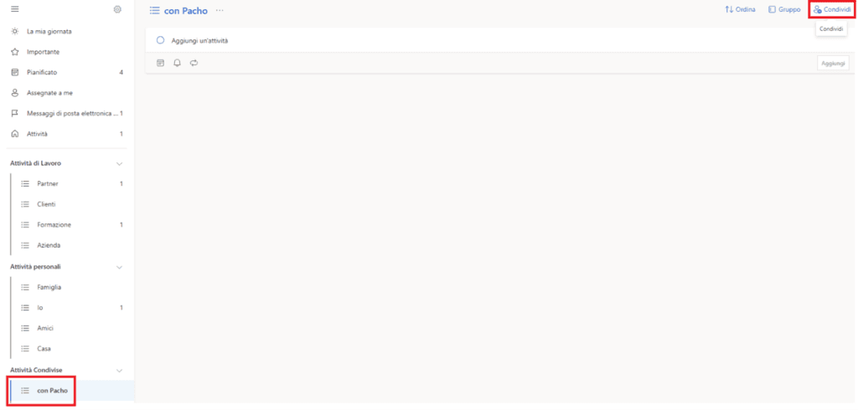The image size is (858, 410).
Task: Set a reminder with the bell icon
Action: click(x=177, y=63)
